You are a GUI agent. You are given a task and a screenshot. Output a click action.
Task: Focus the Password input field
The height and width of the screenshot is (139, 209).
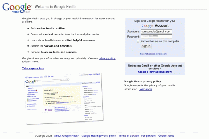point(156,37)
